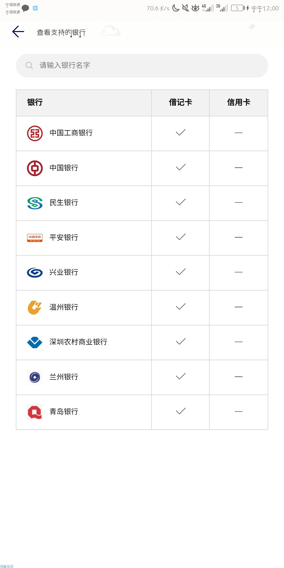Select the 温州银行 logo icon

coord(35,307)
